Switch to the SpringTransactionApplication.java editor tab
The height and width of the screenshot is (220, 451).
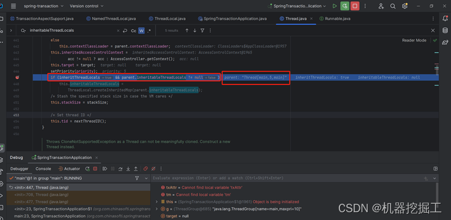pyautogui.click(x=232, y=19)
